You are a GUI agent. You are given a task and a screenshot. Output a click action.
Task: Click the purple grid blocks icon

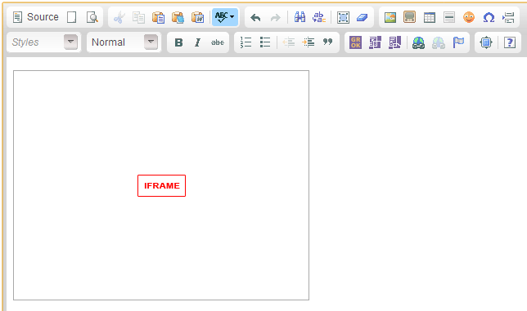point(375,42)
